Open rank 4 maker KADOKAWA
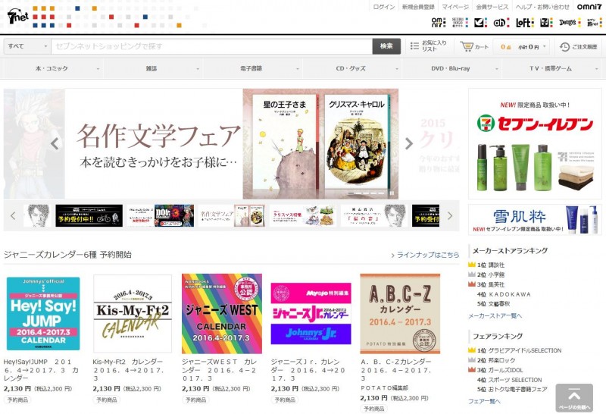Screen dimensions: 606x414 point(509,294)
